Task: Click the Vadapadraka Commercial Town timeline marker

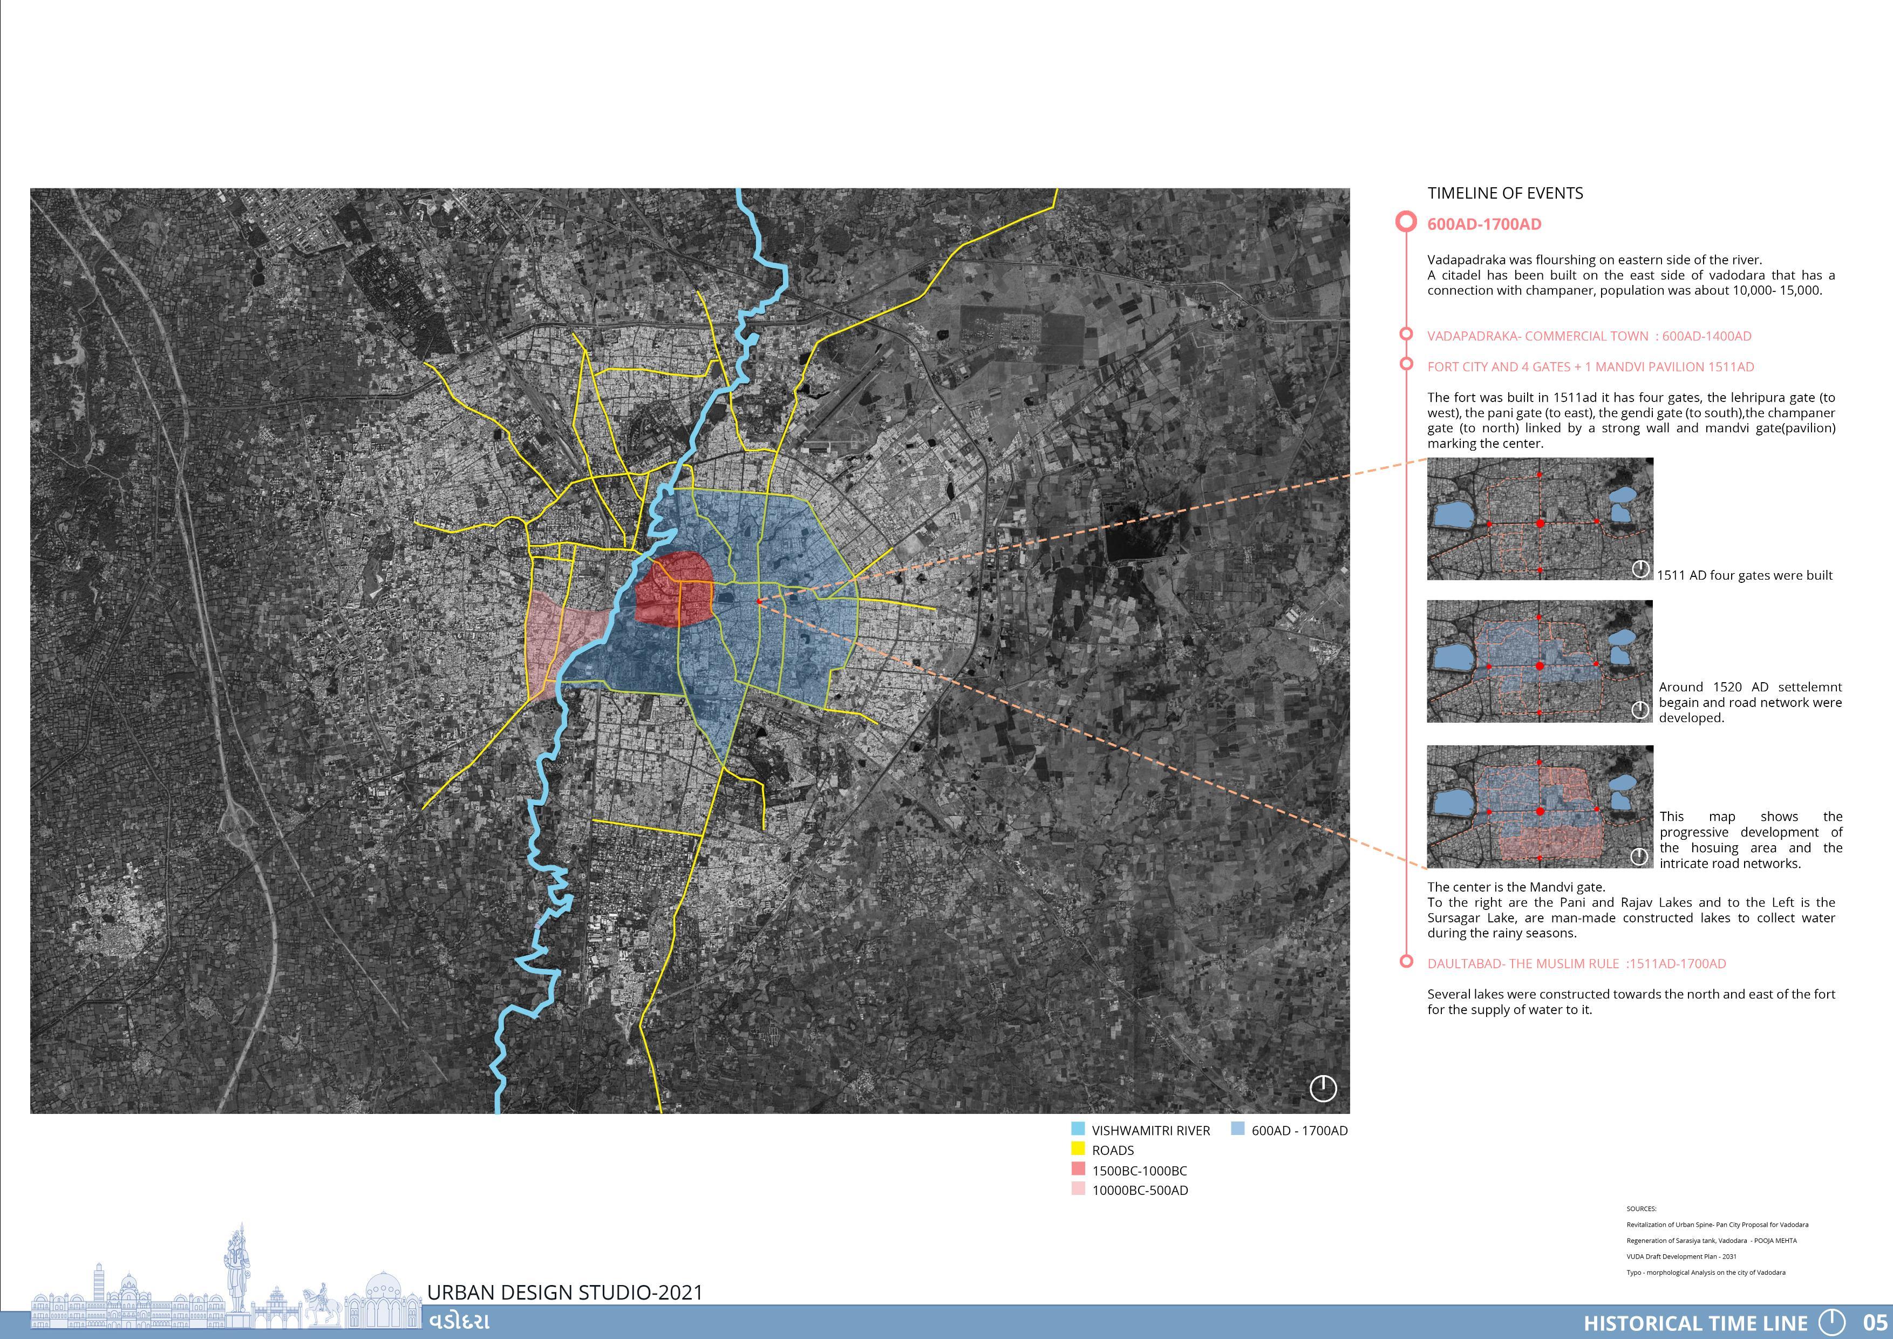Action: tap(1406, 335)
